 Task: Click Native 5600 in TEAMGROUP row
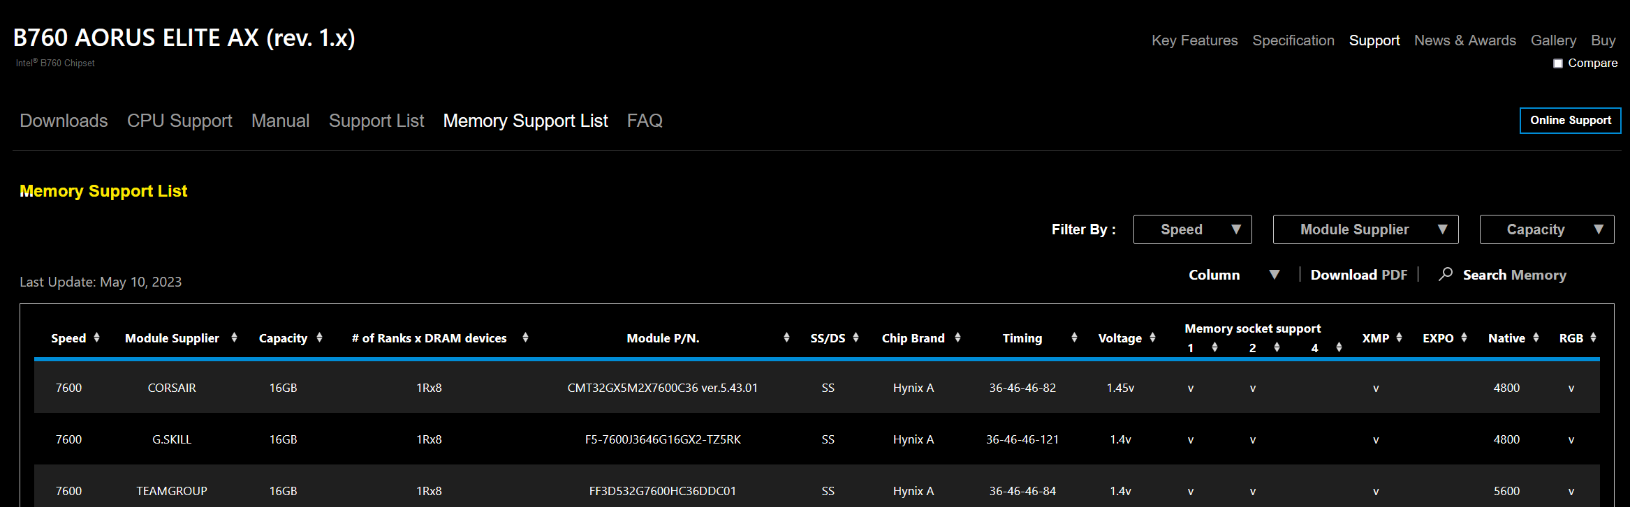click(x=1506, y=491)
